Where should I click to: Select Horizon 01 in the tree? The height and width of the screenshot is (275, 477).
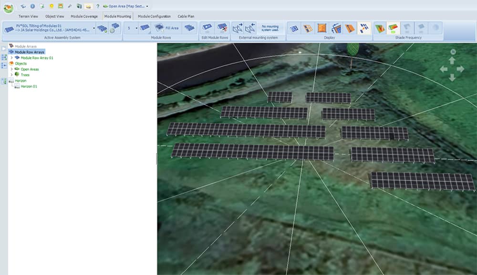click(x=29, y=86)
